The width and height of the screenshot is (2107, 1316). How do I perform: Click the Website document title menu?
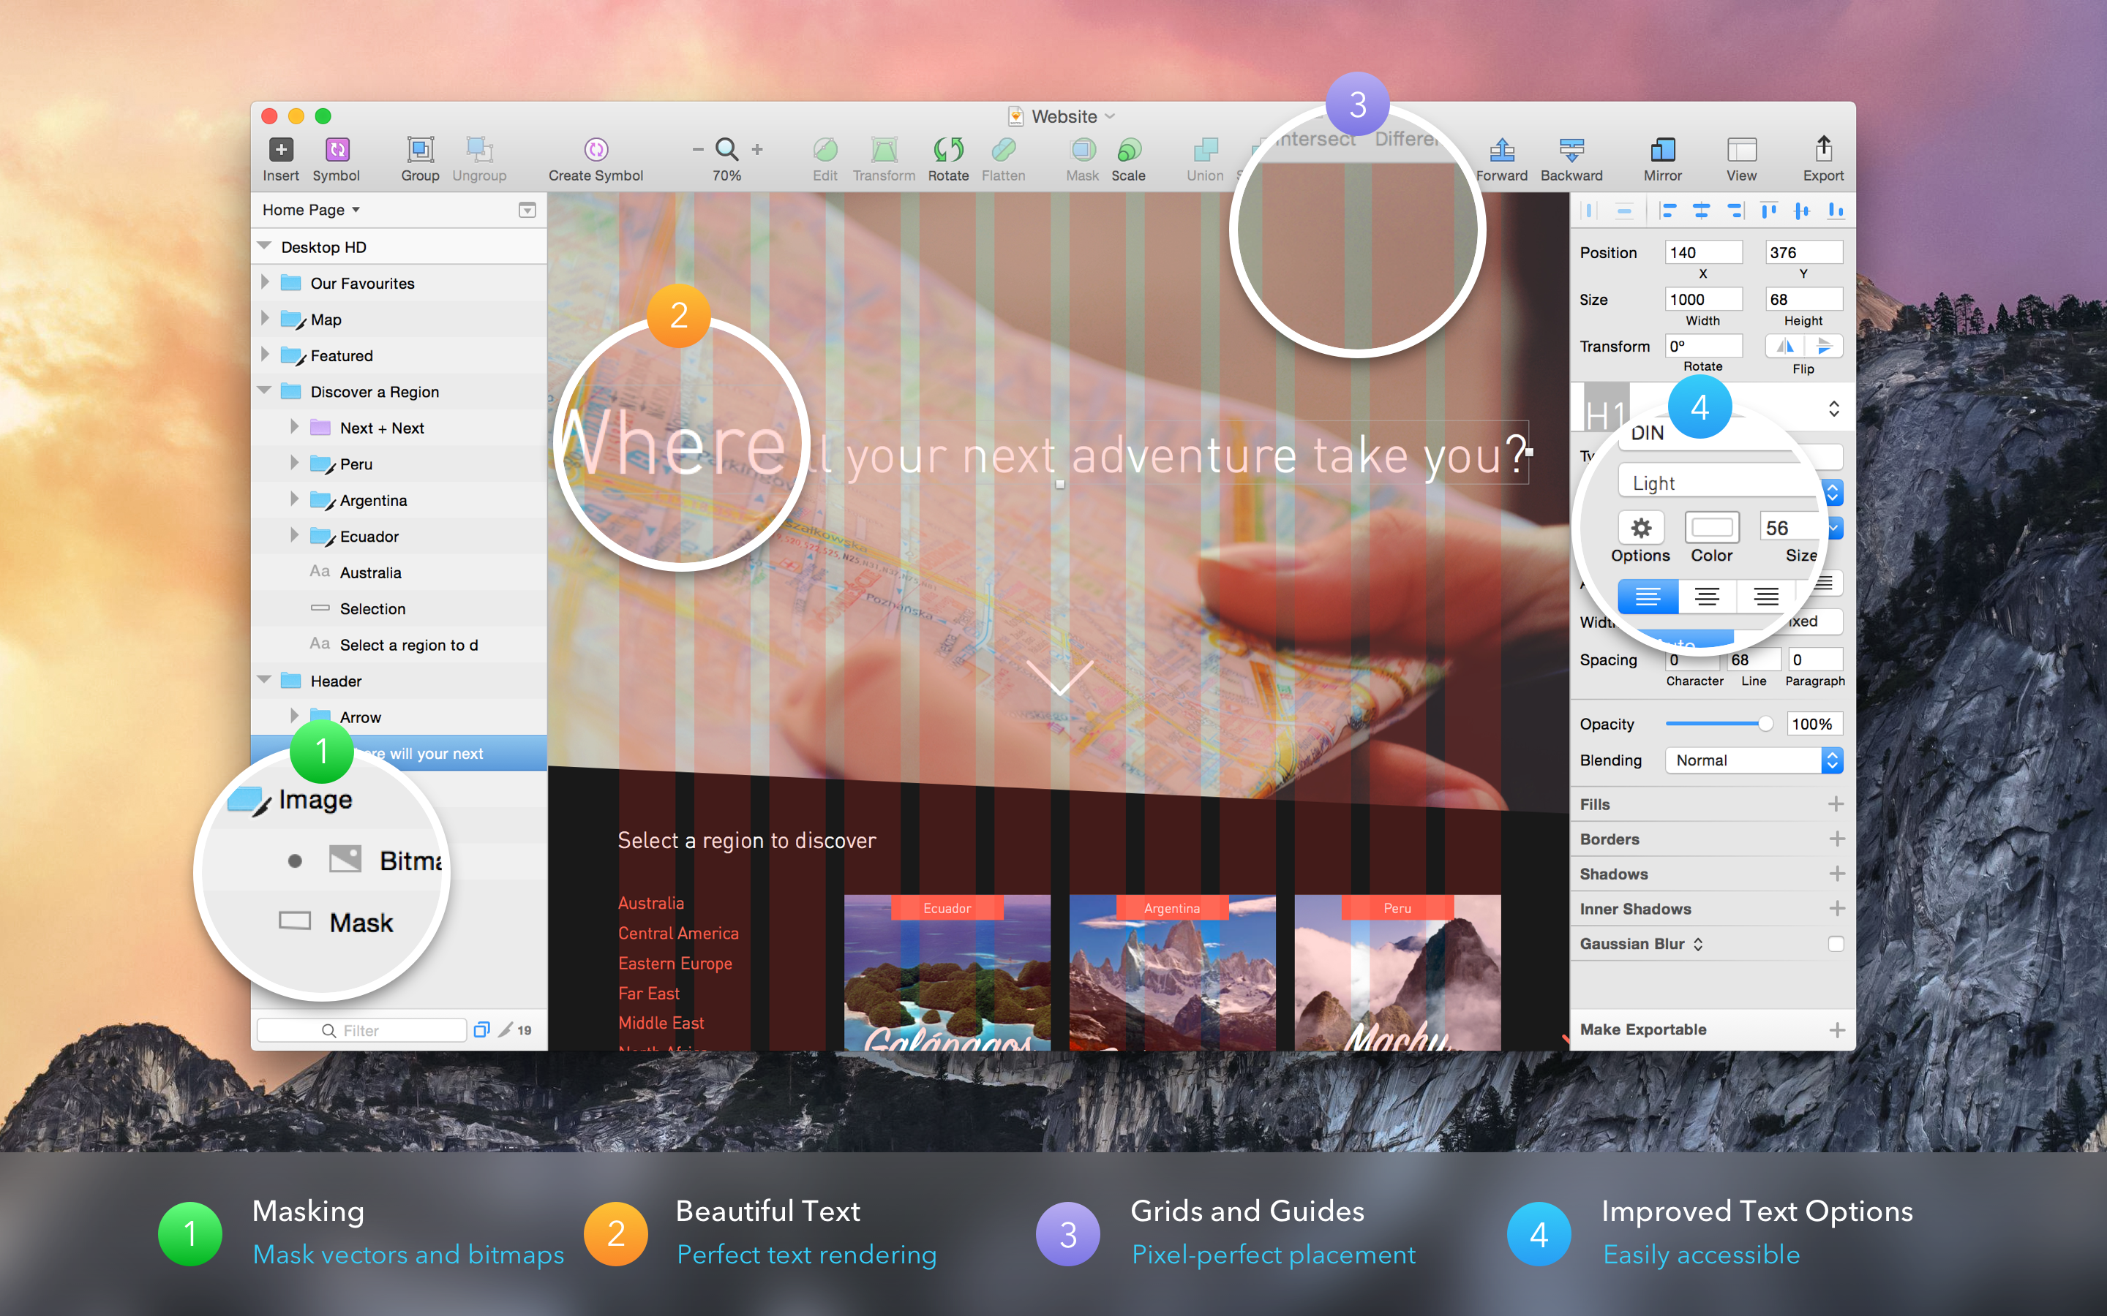(1062, 117)
